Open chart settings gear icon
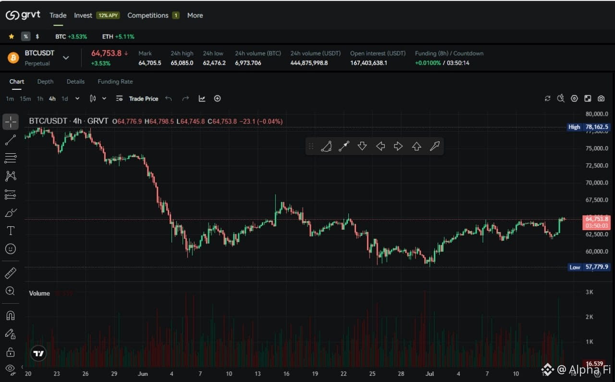The height and width of the screenshot is (382, 615). coord(574,99)
